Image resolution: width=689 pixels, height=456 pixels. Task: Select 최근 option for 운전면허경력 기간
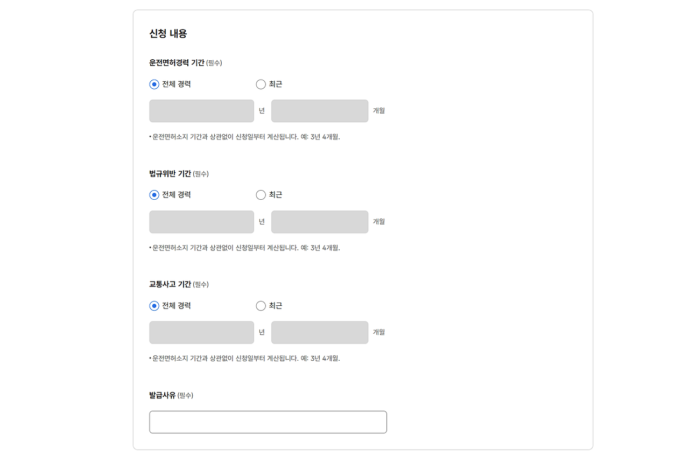point(261,84)
